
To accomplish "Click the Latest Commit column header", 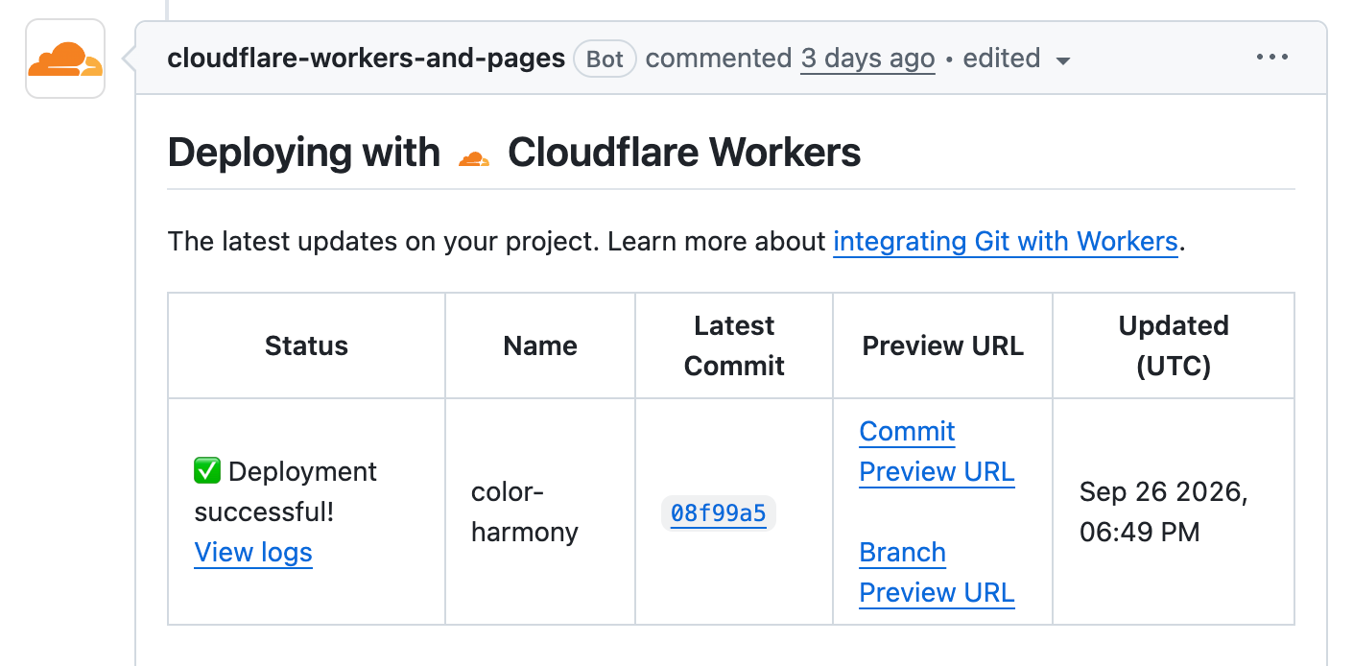I will [734, 345].
